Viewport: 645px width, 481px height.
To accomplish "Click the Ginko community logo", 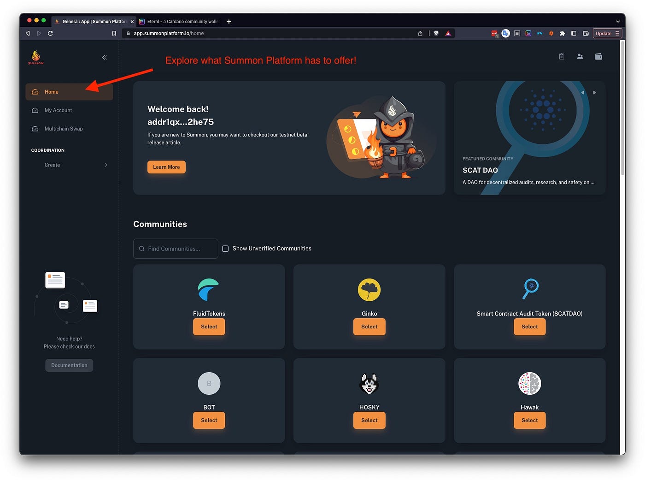I will pyautogui.click(x=369, y=290).
